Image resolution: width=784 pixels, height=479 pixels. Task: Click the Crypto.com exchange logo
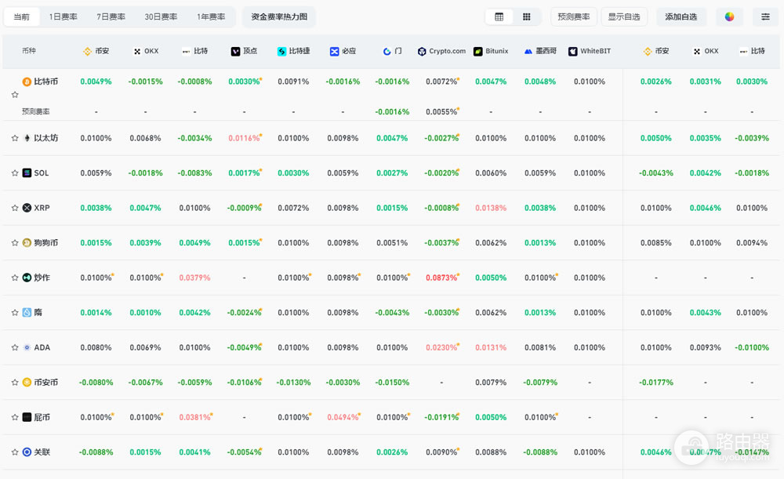[422, 51]
